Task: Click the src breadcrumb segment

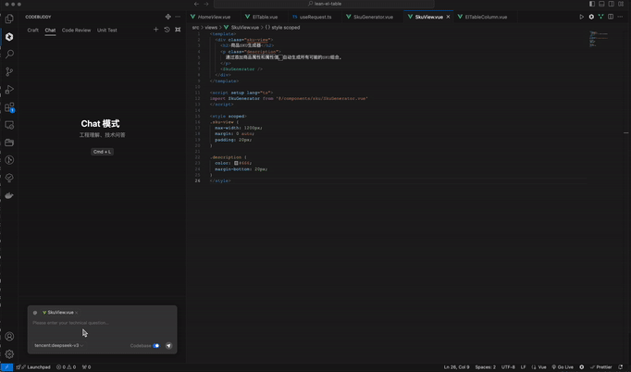Action: [195, 28]
